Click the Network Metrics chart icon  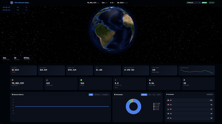(x=12, y=94)
